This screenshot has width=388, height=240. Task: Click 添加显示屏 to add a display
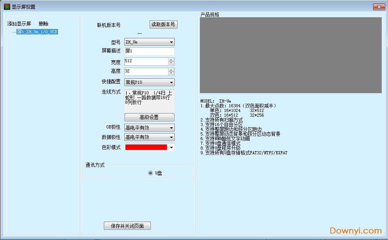tap(19, 24)
